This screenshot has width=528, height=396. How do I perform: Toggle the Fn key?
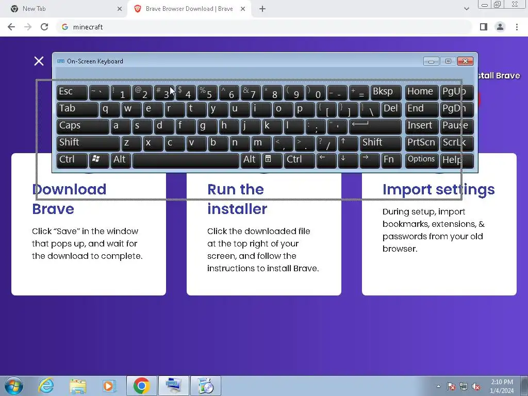pyautogui.click(x=391, y=160)
